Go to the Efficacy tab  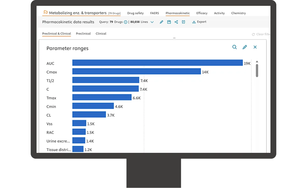coord(202,13)
